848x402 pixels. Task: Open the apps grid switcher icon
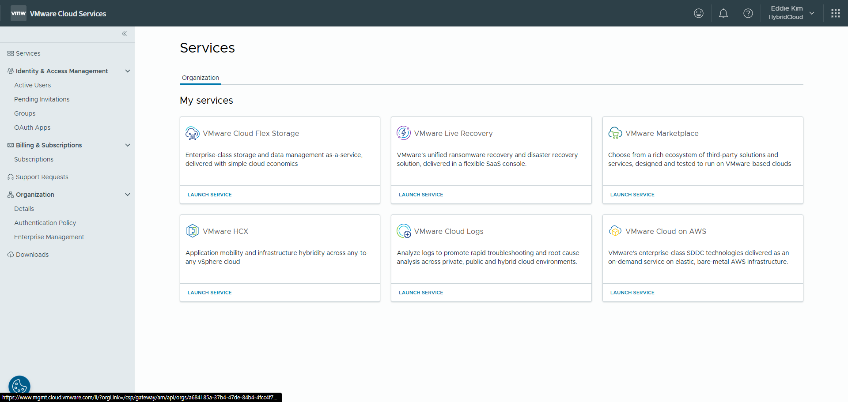coord(836,13)
